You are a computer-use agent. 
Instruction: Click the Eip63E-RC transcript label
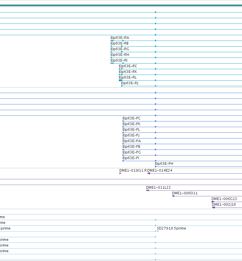128,66
